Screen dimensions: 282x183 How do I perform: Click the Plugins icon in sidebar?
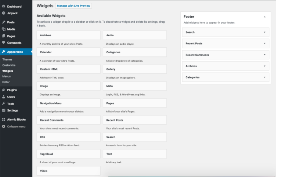click(x=3, y=90)
